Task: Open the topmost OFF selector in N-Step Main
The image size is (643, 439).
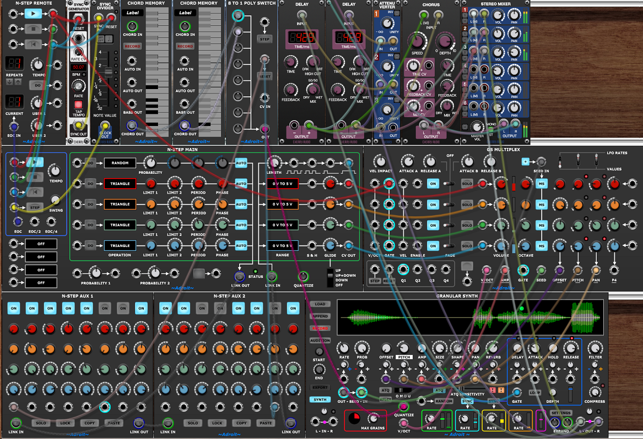Action: (x=41, y=244)
